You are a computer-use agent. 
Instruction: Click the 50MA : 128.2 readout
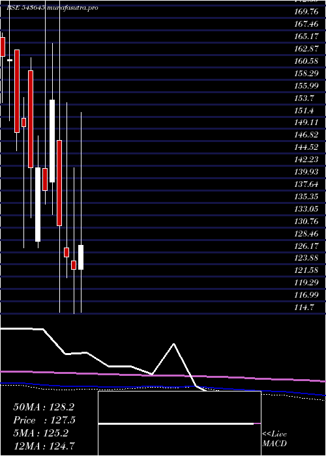[45, 407]
